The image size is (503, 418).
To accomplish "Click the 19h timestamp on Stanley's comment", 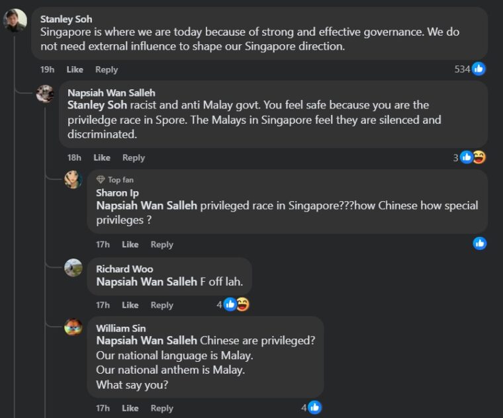I will click(x=47, y=69).
